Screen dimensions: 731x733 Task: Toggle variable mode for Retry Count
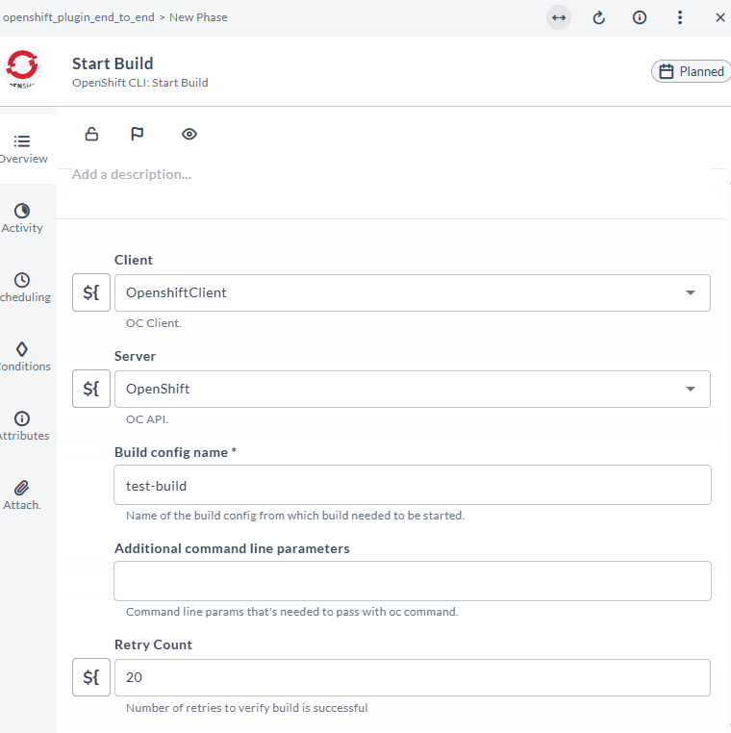point(91,677)
